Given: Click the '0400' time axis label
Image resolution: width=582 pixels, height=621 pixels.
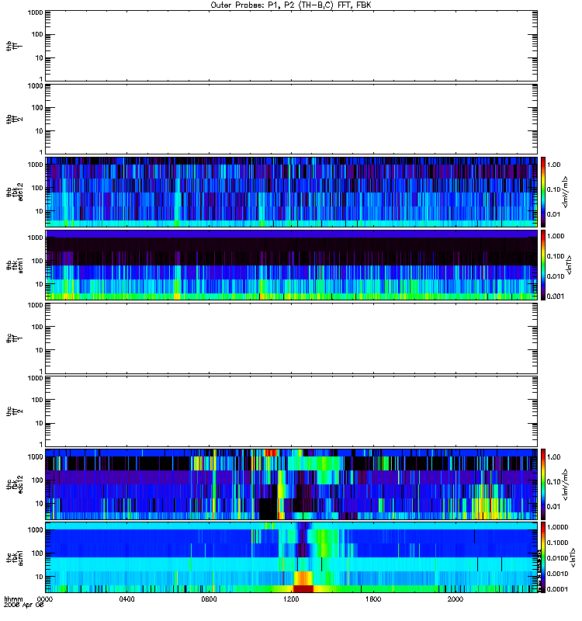Looking at the screenshot, I should [126, 599].
